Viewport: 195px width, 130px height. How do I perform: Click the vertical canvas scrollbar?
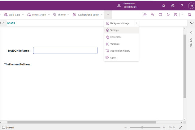(x=185, y=66)
